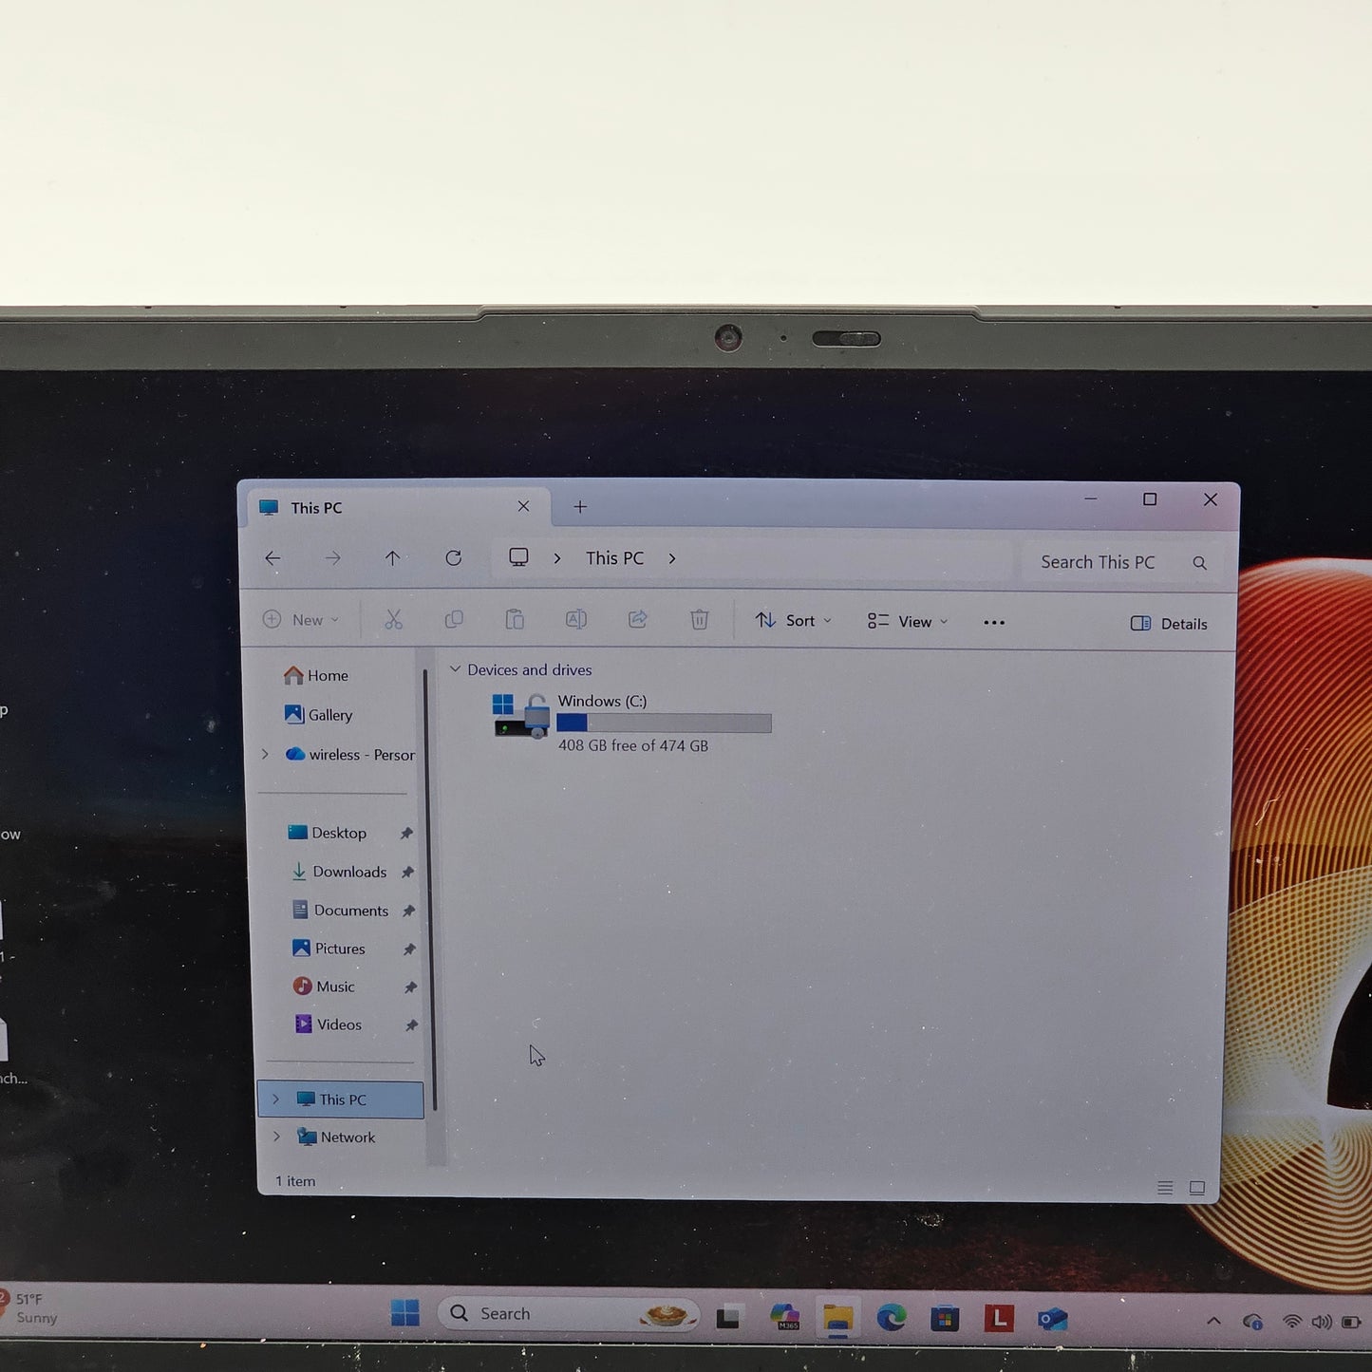Screen dimensions: 1372x1372
Task: Open the See more options ellipsis
Action: point(993,623)
